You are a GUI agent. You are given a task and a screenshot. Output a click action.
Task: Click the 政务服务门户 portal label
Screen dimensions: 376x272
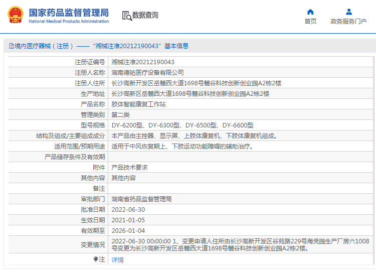tap(348, 22)
